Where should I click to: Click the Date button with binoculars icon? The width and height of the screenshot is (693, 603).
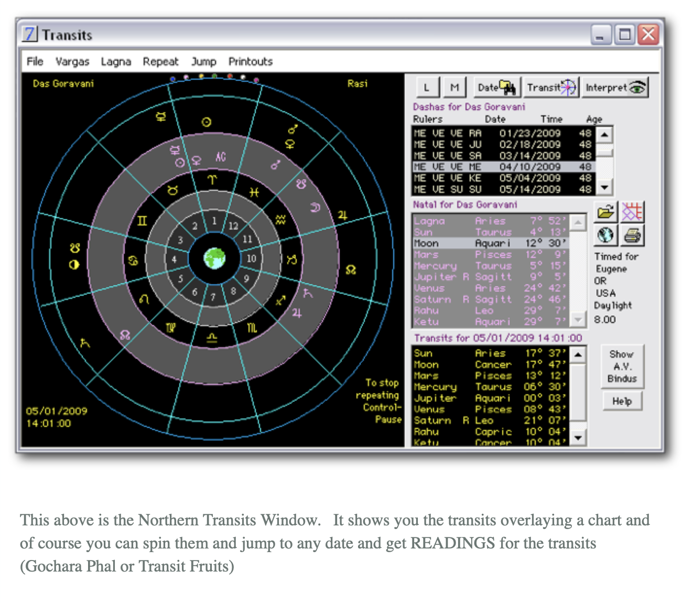click(497, 88)
